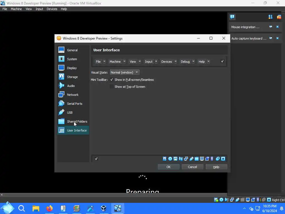Expand the arrow next to Devices in the editor
285x214 pixels.
176,62
